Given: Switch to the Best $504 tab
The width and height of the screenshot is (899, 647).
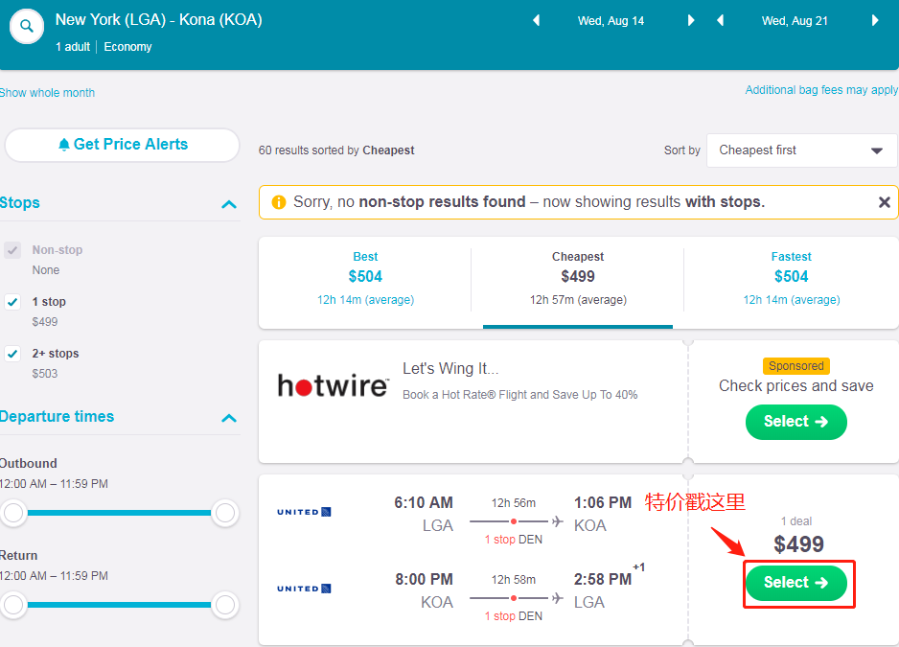Looking at the screenshot, I should (365, 279).
